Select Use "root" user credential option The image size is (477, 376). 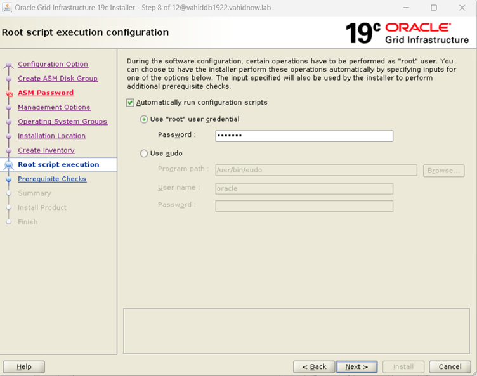144,119
